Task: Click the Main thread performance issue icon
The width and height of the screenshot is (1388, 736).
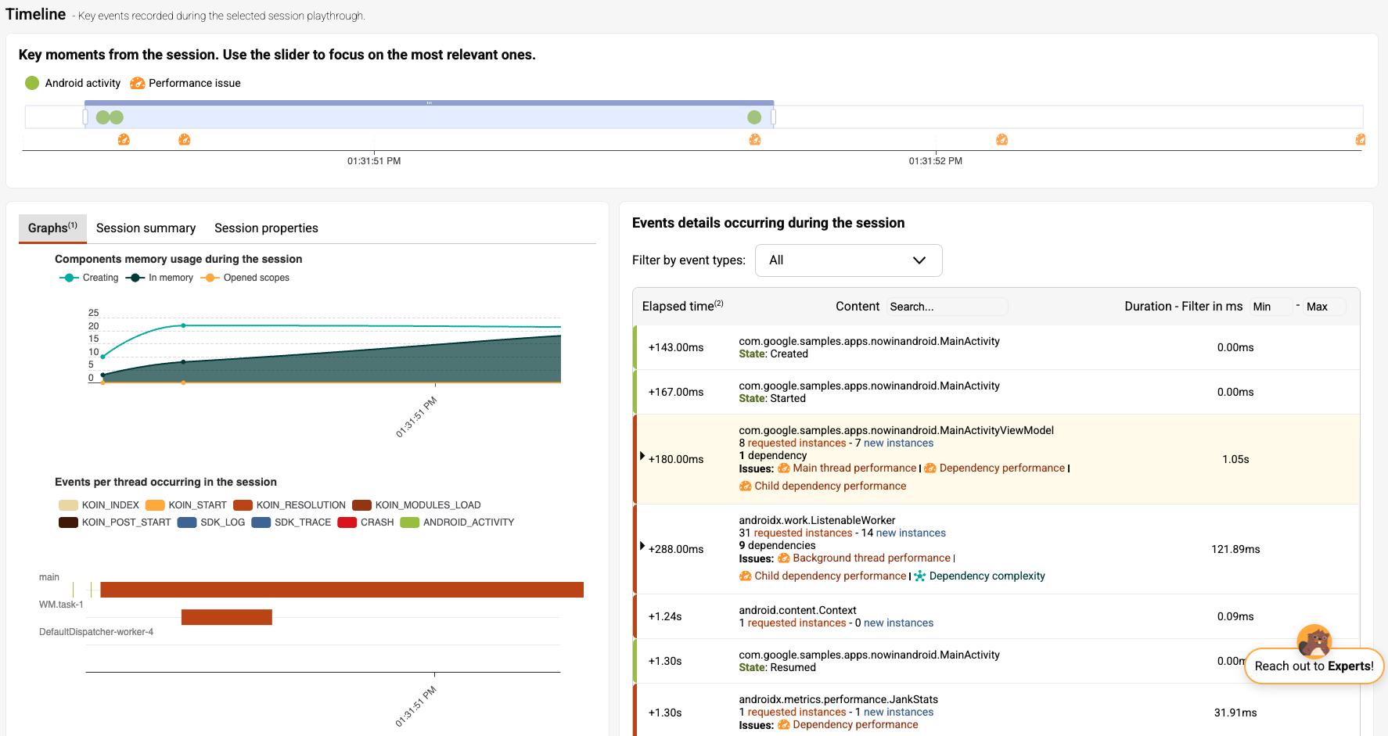Action: pos(783,469)
